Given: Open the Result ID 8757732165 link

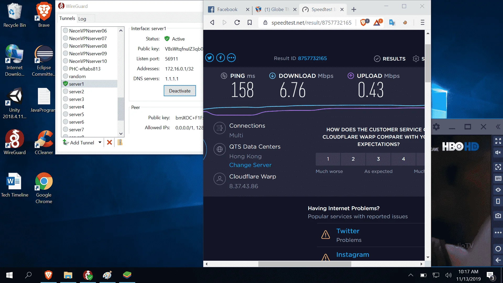Looking at the screenshot, I should pos(312,58).
